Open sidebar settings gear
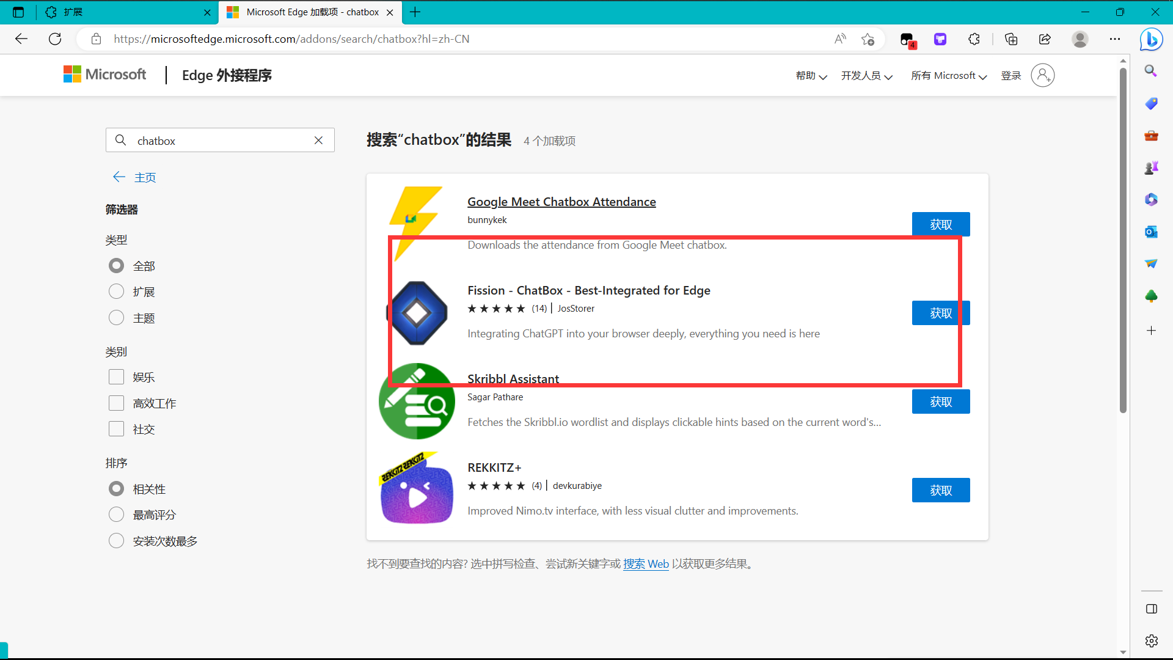 1151,640
